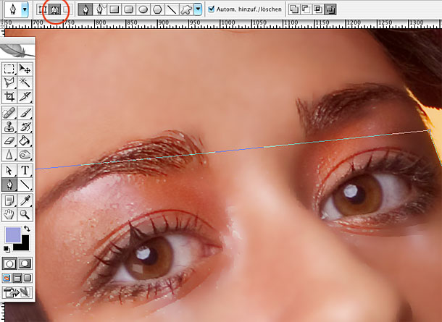This screenshot has height=322, width=442.
Task: Select the Pen tool in the toolbox
Action: pos(9,185)
